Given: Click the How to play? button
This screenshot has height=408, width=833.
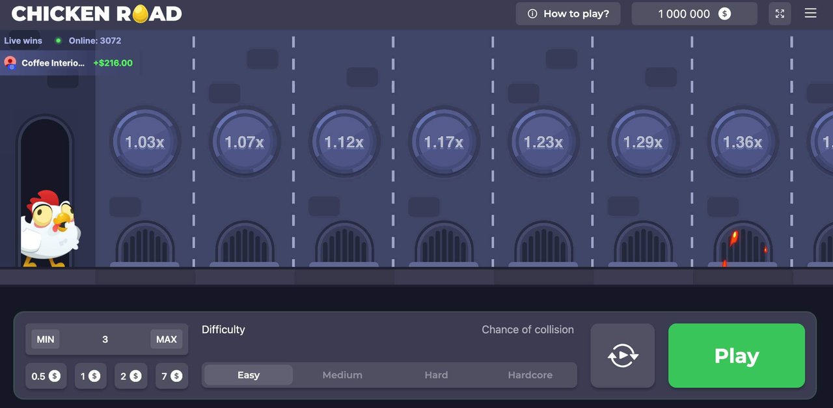Looking at the screenshot, I should 568,14.
